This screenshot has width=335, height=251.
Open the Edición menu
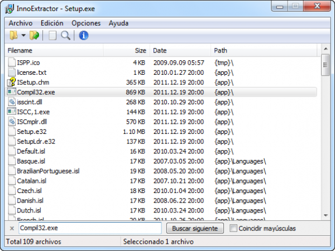click(52, 23)
